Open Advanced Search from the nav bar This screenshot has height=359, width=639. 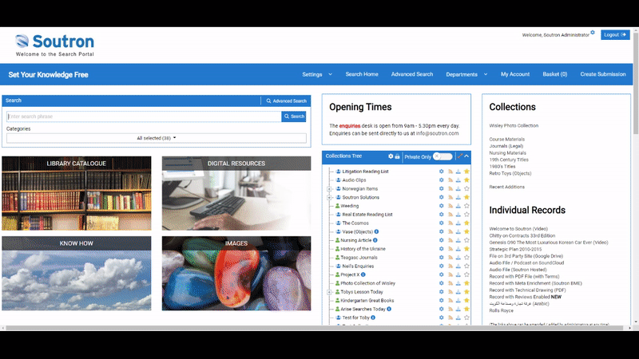(412, 74)
